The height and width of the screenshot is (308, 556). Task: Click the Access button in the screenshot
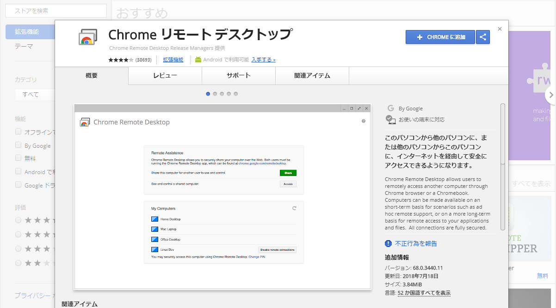coord(288,184)
